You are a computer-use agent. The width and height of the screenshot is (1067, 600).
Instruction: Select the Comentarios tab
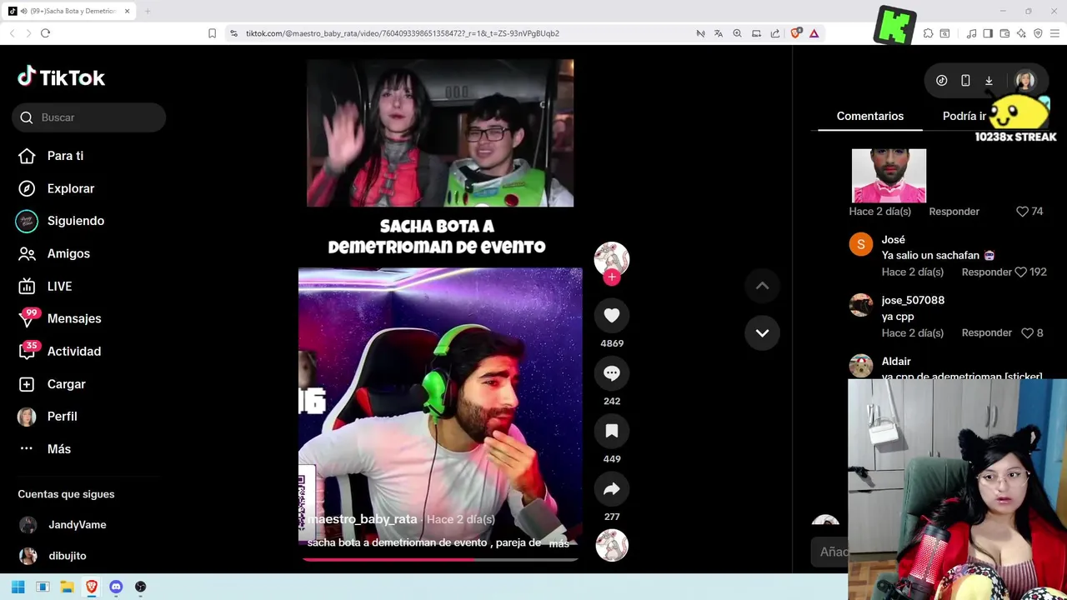pos(869,116)
